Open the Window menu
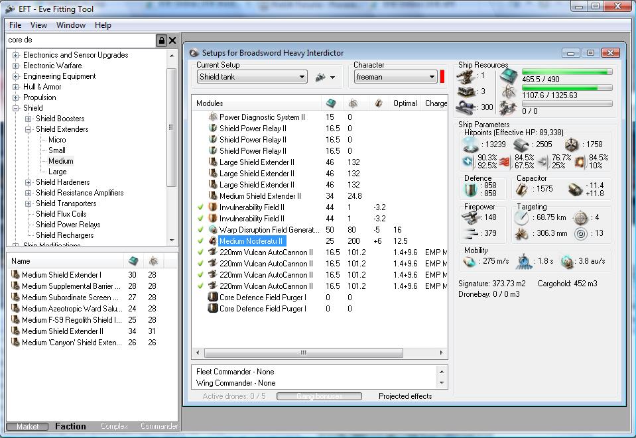The height and width of the screenshot is (438, 636). pos(70,25)
